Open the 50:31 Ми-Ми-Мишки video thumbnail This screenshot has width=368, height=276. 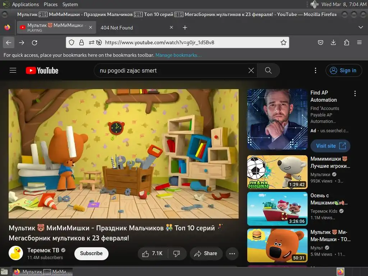277,245
